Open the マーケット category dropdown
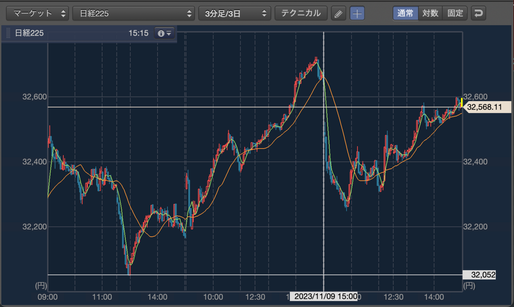The height and width of the screenshot is (307, 514). pos(37,13)
